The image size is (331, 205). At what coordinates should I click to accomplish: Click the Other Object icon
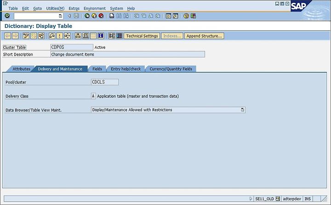(41, 36)
